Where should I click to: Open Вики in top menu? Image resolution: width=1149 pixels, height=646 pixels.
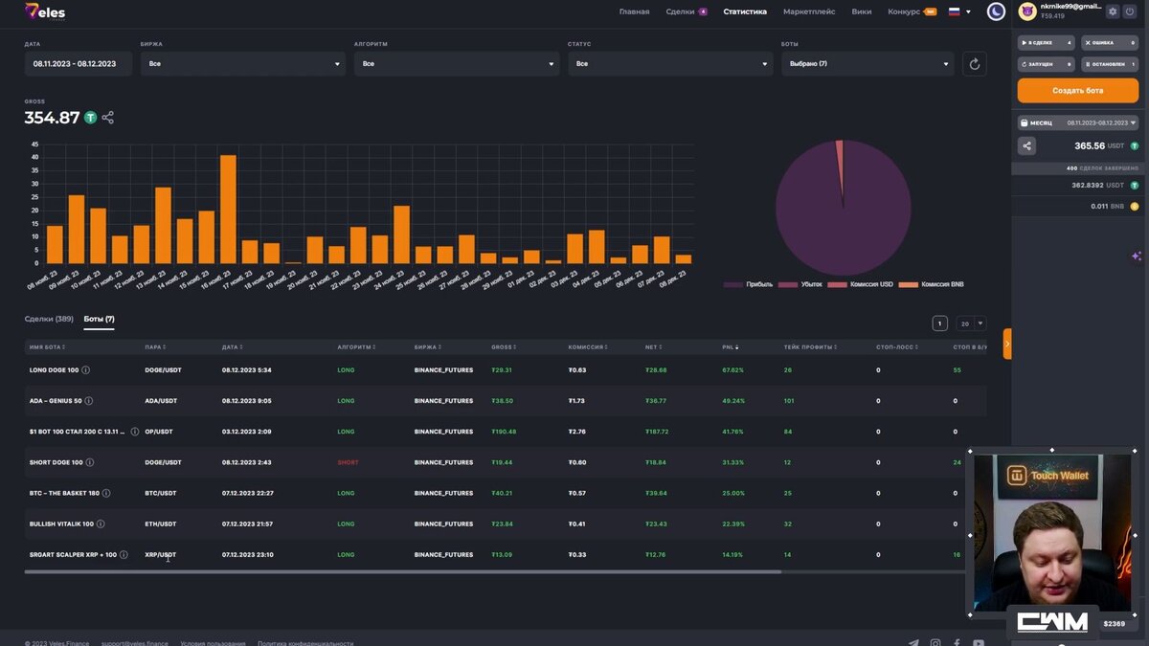pos(861,11)
